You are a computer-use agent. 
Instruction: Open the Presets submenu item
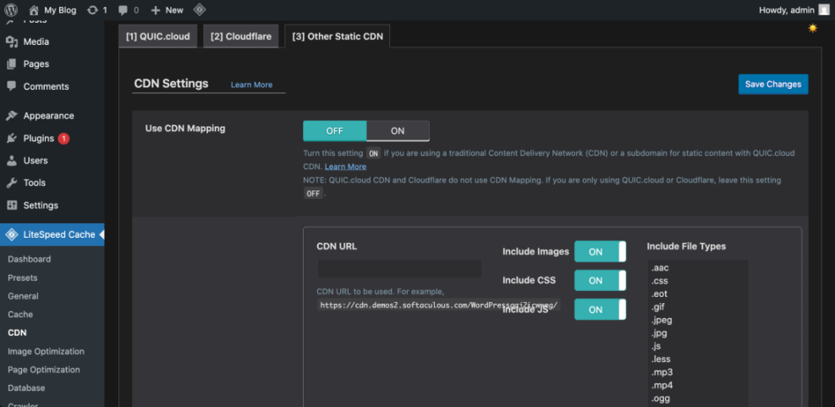22,278
